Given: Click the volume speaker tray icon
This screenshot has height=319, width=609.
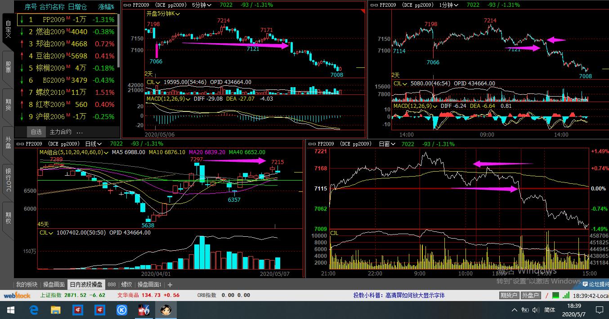Looking at the screenshot, I should point(535,310).
